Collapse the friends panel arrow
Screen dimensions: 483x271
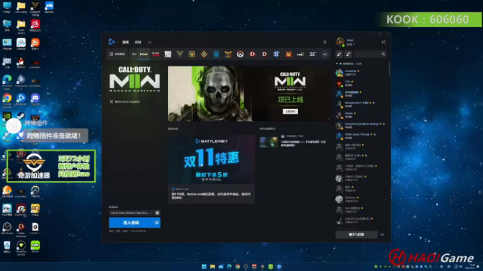pos(382,235)
